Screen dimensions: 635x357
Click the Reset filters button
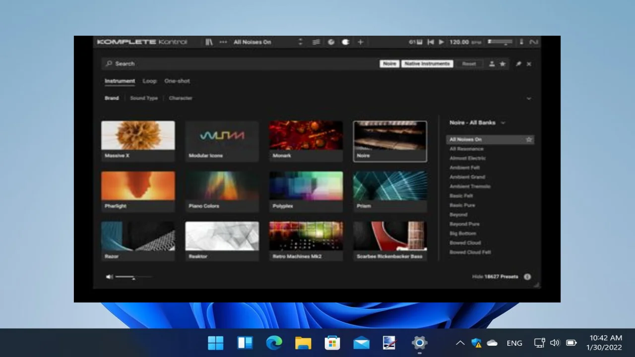click(x=469, y=63)
